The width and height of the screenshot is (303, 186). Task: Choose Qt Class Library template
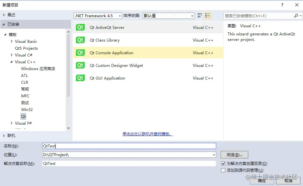click(148, 40)
